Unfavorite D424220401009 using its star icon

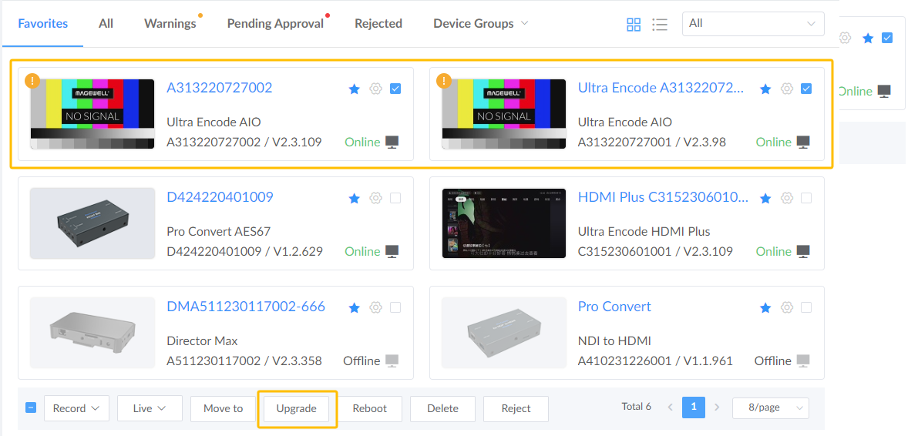point(355,199)
